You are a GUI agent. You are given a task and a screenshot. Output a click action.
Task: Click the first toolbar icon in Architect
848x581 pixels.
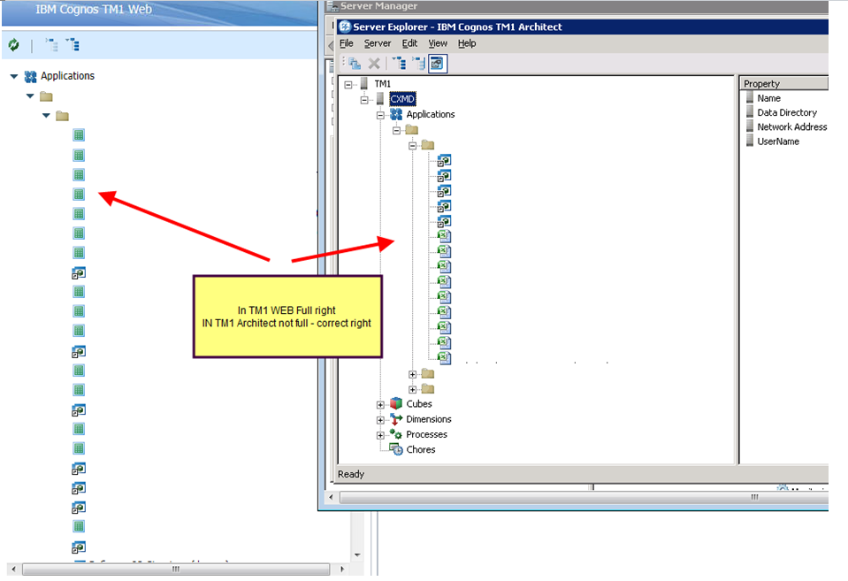pyautogui.click(x=354, y=63)
